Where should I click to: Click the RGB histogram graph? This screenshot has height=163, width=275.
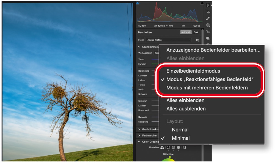click(x=169, y=13)
